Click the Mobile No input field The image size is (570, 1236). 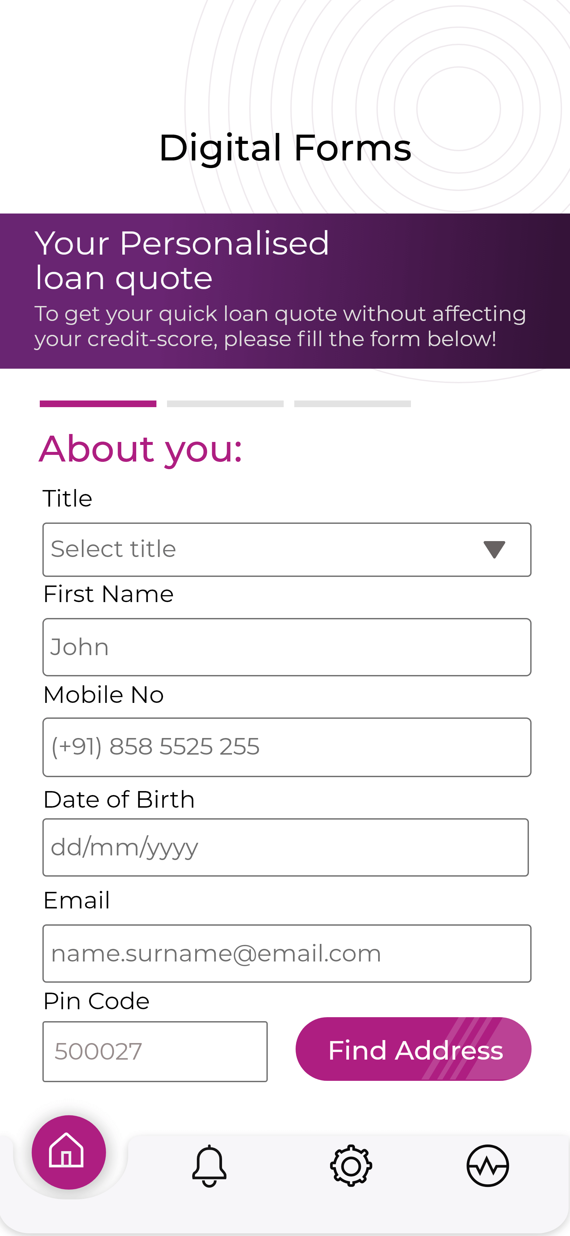(x=286, y=747)
